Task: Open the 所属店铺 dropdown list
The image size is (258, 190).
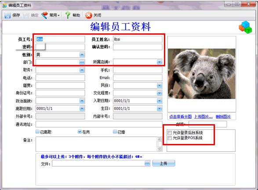Action: (x=159, y=62)
